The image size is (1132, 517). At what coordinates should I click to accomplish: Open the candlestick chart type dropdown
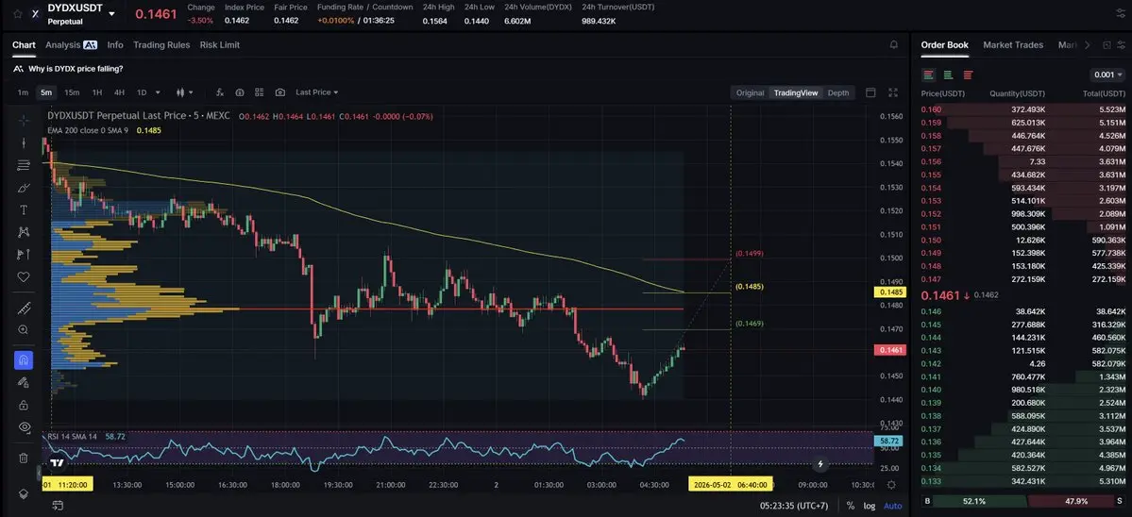(x=185, y=92)
